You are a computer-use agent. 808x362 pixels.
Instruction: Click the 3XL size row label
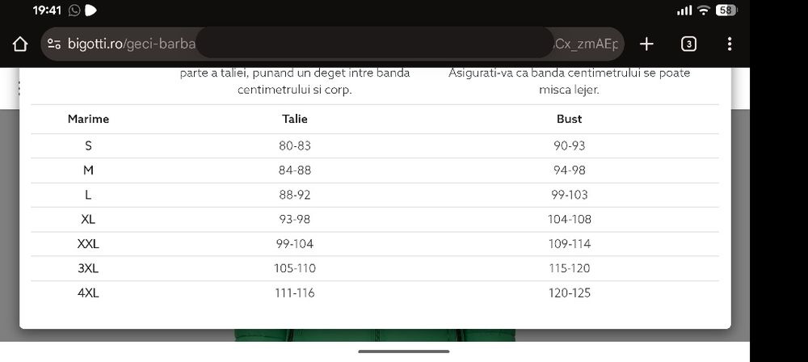(x=88, y=268)
